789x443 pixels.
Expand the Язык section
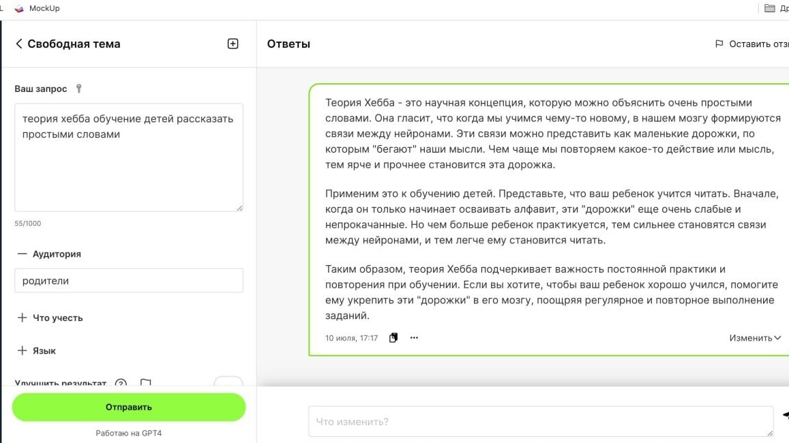[x=22, y=350]
